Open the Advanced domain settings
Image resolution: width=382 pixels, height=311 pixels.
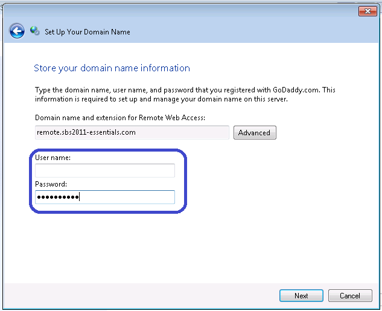[254, 133]
